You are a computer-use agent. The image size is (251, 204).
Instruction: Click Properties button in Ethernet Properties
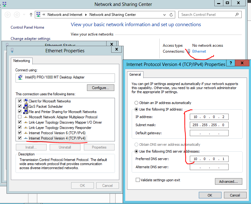(99, 147)
